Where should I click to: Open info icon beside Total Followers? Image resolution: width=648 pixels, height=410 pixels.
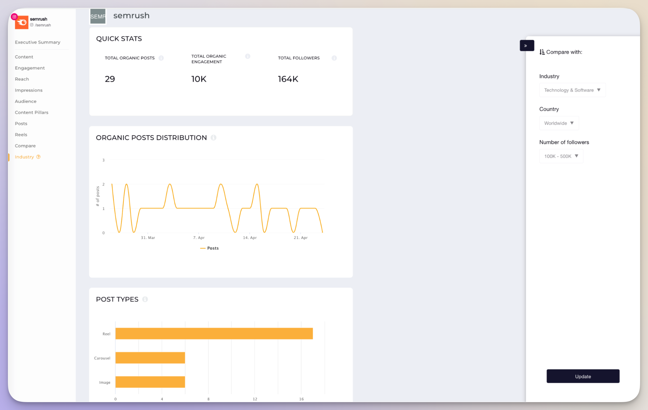coord(334,58)
